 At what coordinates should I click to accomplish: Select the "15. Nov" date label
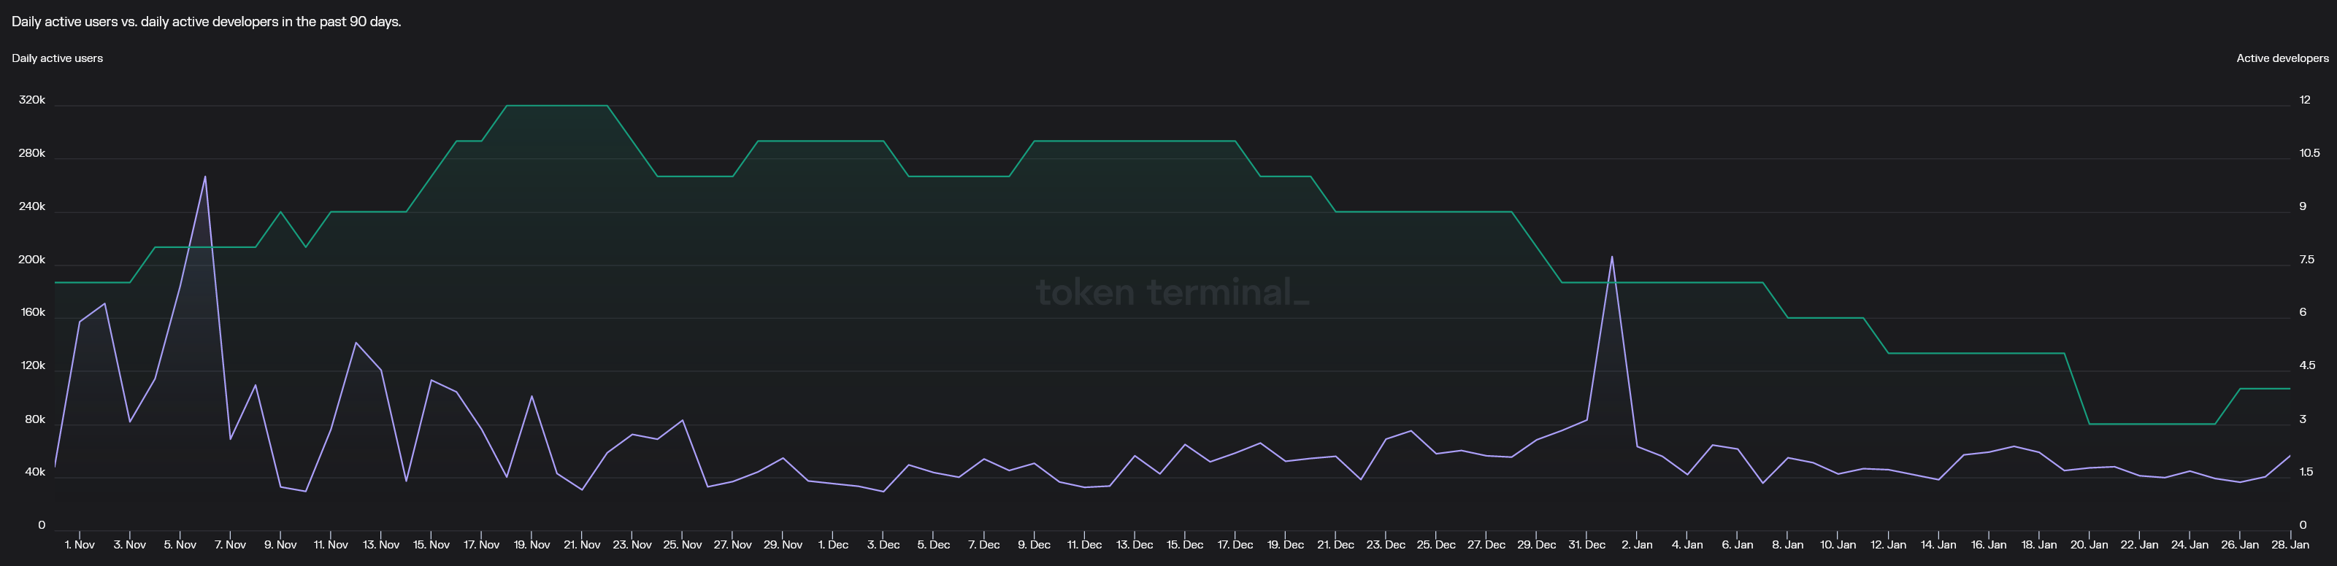pos(431,545)
